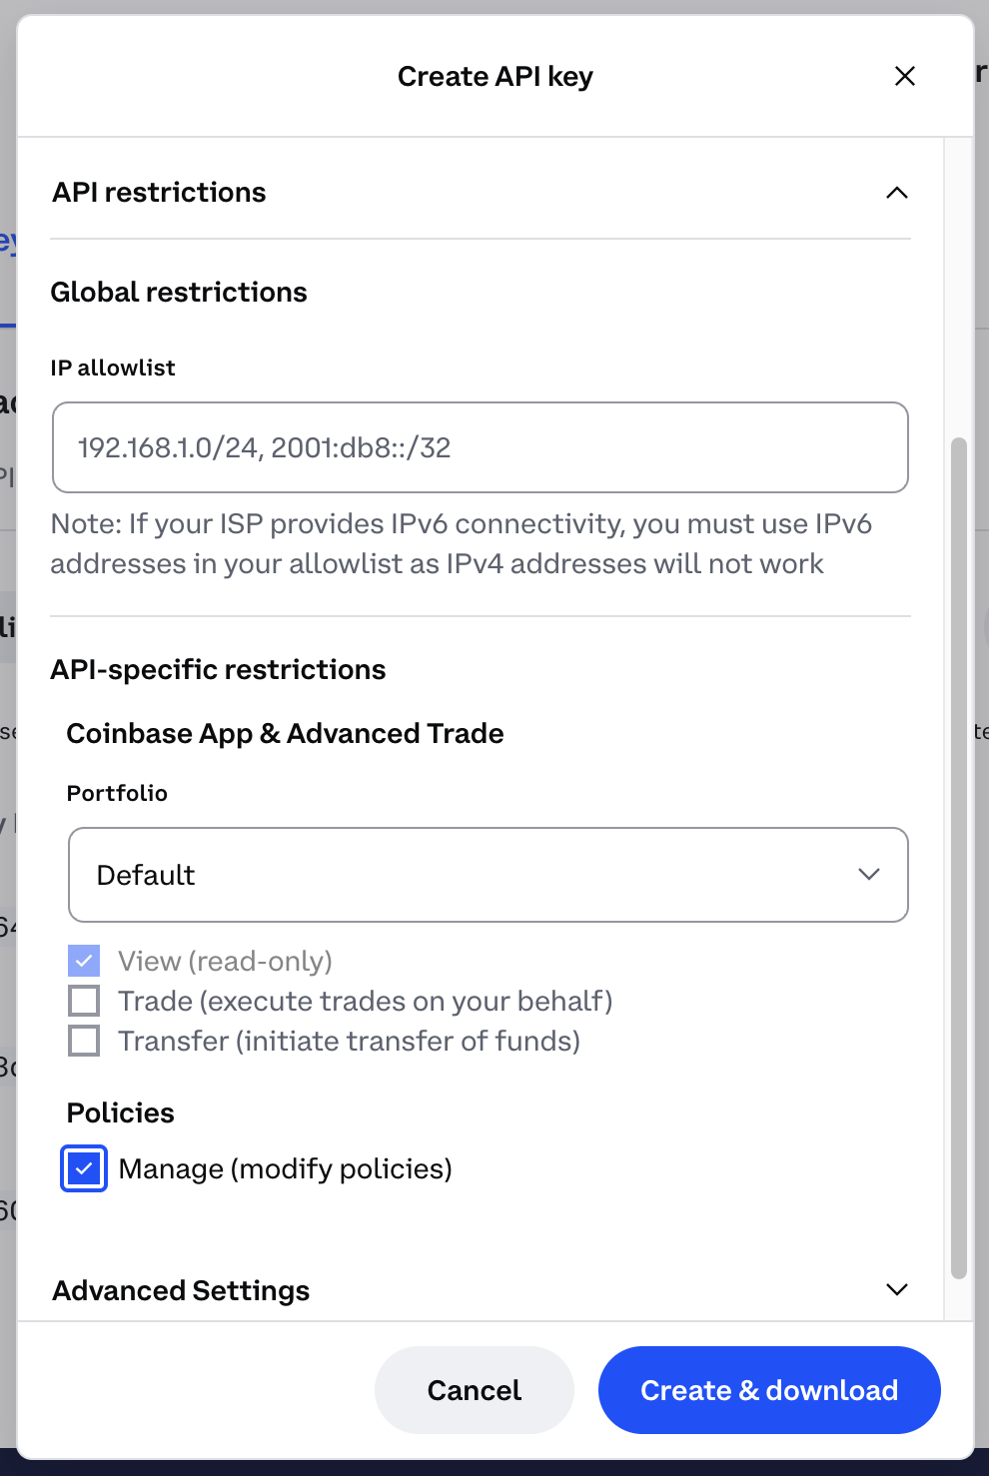This screenshot has width=989, height=1476.
Task: Click the Manage (modify policies) label
Action: [286, 1168]
